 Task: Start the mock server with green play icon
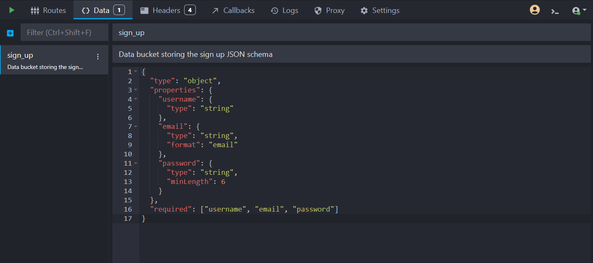tap(10, 10)
